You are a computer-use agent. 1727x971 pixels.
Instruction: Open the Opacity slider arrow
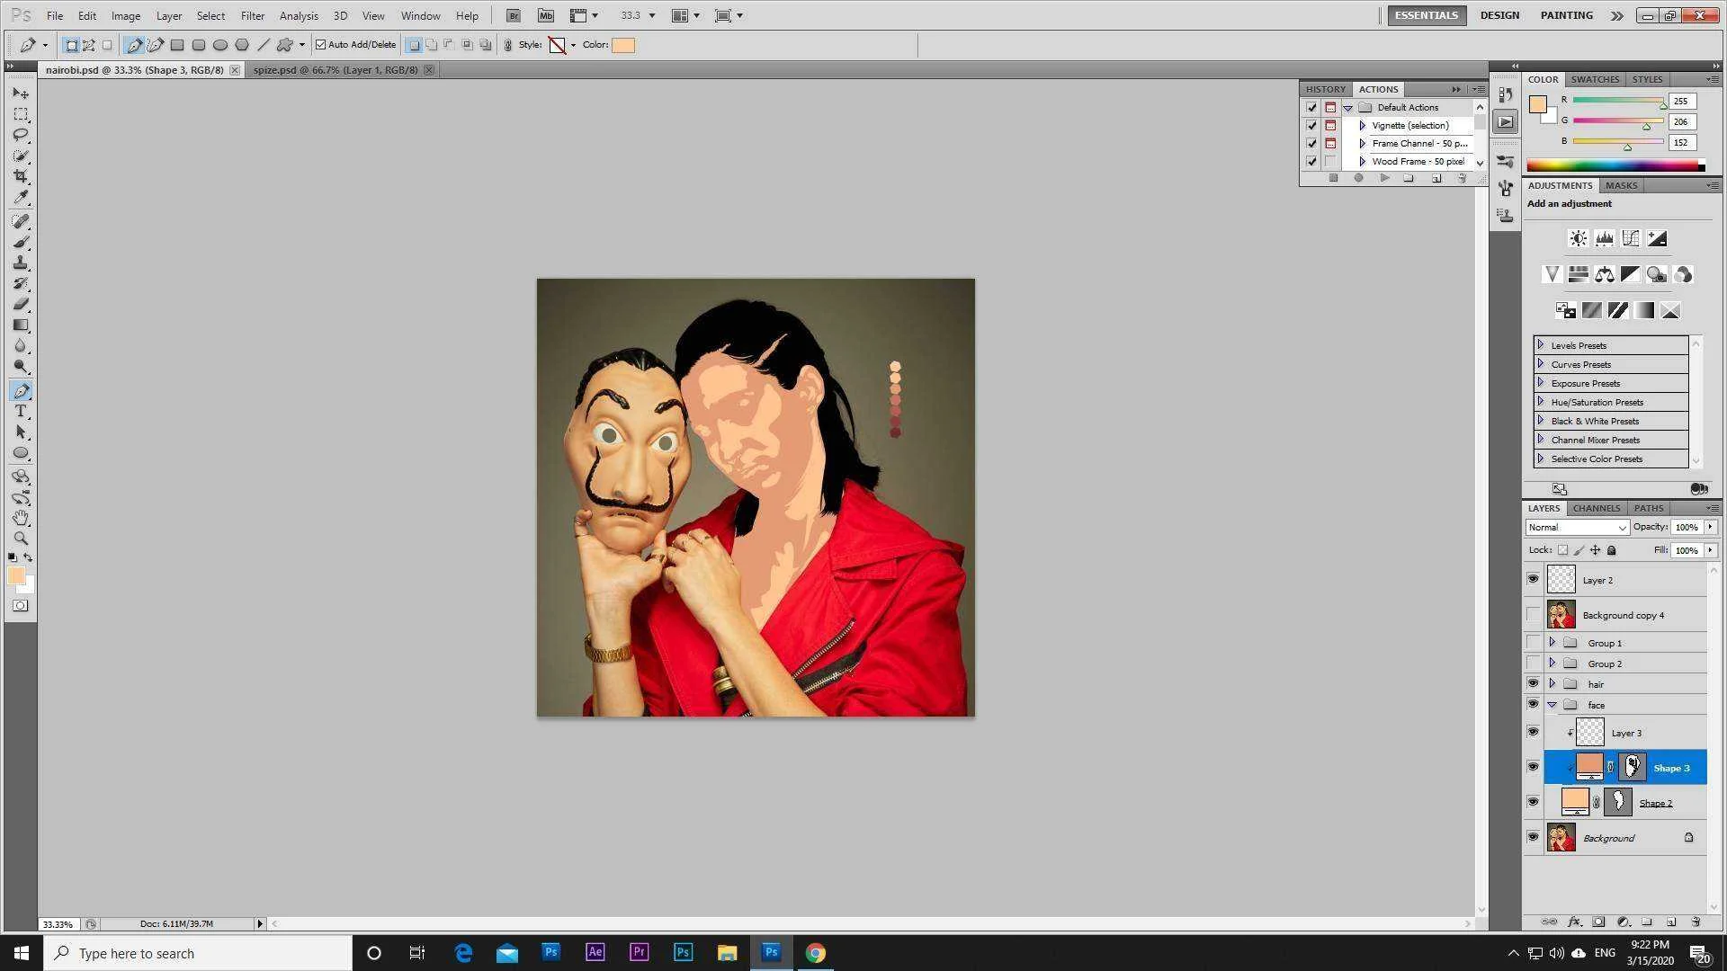click(1710, 528)
